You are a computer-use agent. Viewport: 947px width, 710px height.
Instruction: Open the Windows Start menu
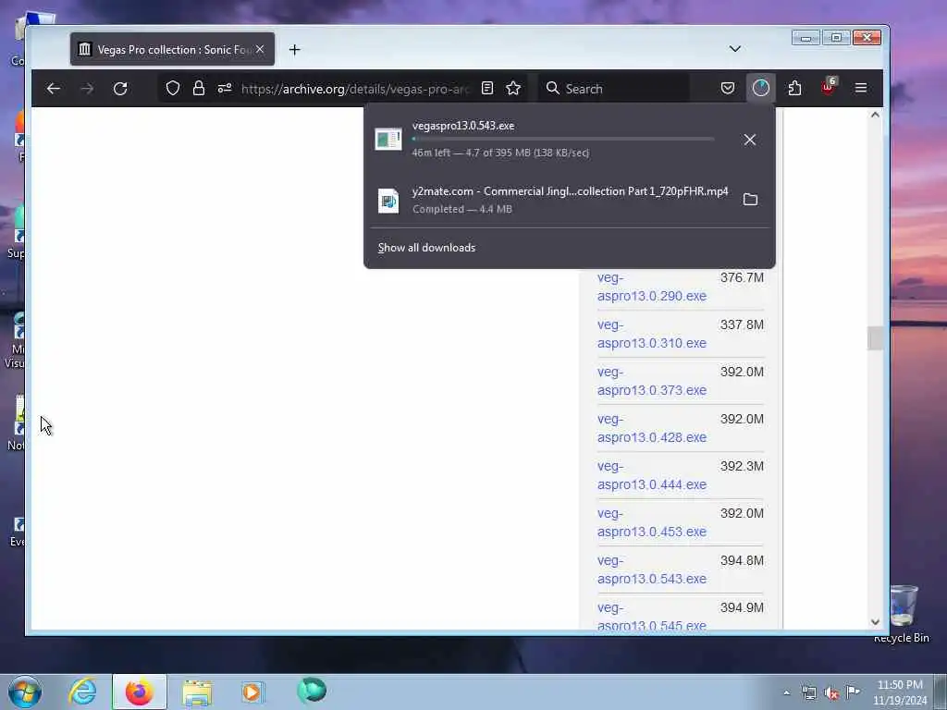point(25,692)
